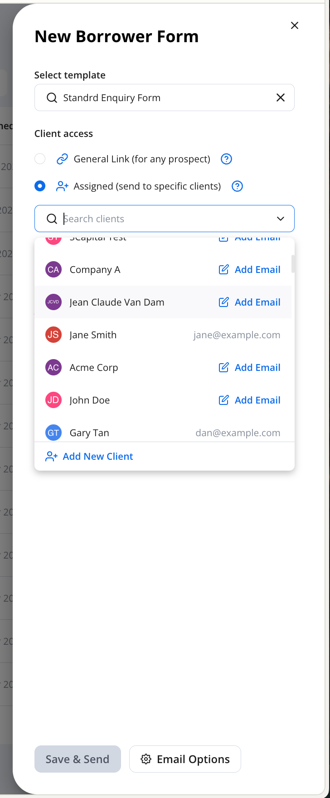Screen dimensions: 330x798
Task: Select Company A in the client list
Action: (95, 270)
